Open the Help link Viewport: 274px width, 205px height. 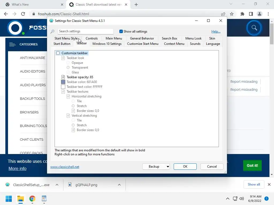pyautogui.click(x=216, y=31)
